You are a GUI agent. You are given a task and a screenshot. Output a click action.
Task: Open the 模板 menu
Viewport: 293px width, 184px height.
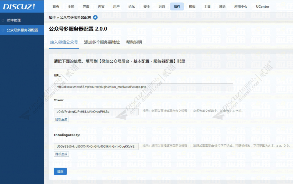(x=192, y=6)
